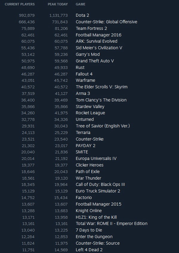Open Garry's Mod game link
The width and height of the screenshot is (179, 253).
(88, 54)
